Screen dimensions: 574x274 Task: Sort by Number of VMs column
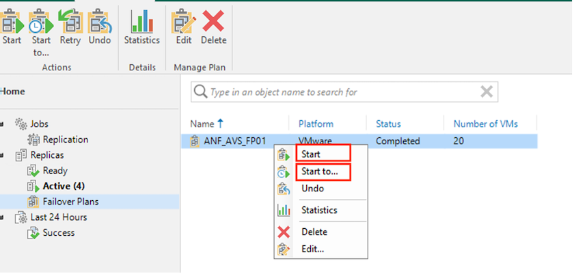coord(486,124)
